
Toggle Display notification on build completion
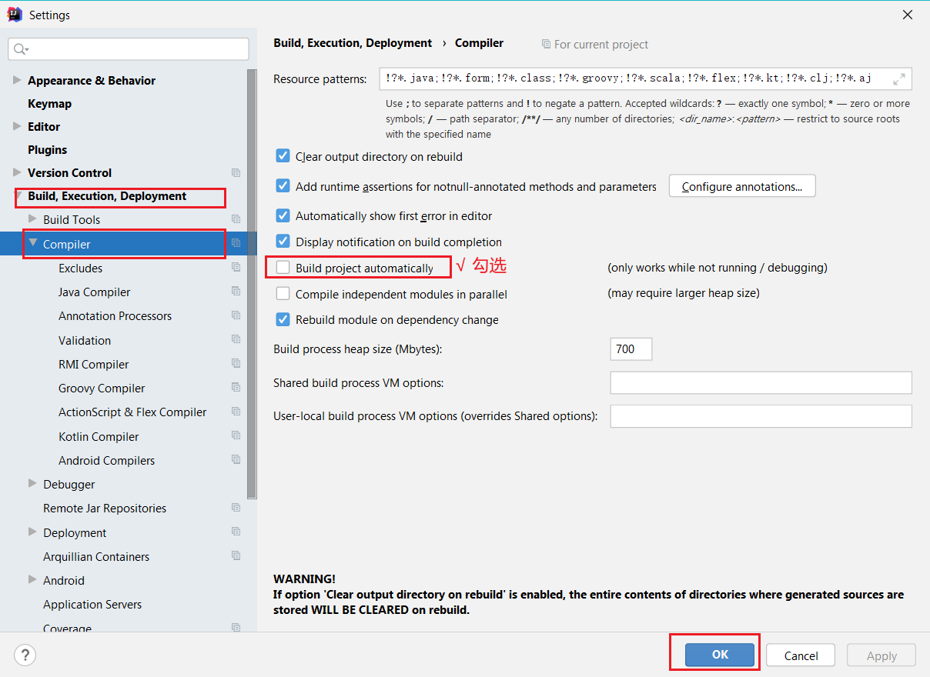click(283, 242)
